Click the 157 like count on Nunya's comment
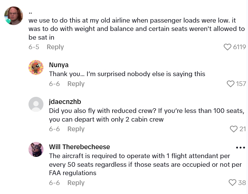248x194 pixels. pos(241,84)
